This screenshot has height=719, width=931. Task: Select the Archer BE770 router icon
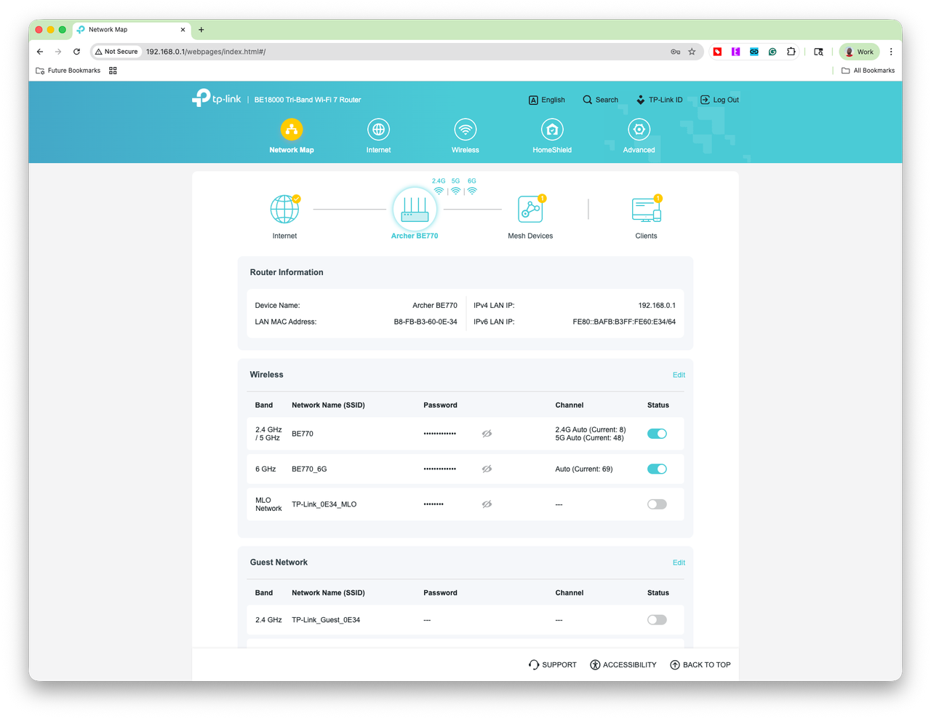(x=415, y=210)
